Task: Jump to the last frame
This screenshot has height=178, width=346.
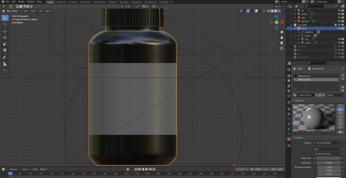Action: 154,169
